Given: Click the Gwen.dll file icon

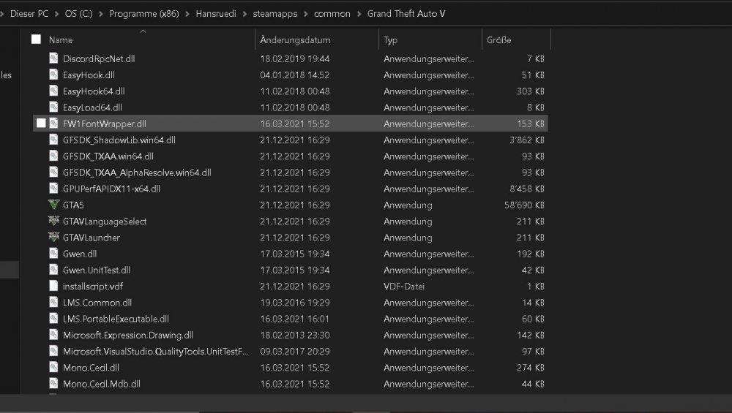Looking at the screenshot, I should 53,254.
